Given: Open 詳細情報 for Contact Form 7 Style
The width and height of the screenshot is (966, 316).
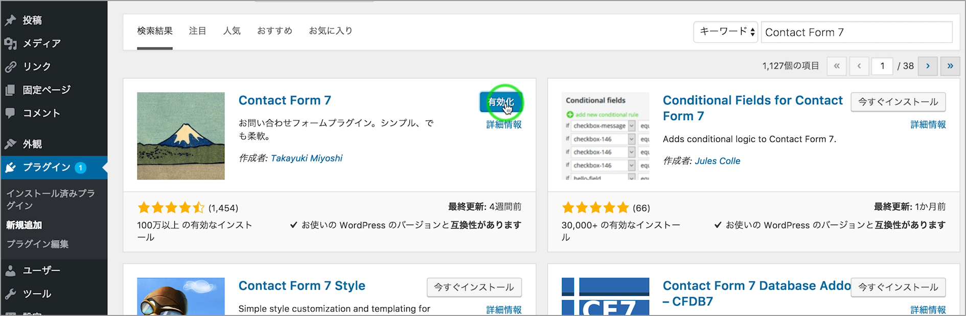Looking at the screenshot, I should click(x=504, y=310).
